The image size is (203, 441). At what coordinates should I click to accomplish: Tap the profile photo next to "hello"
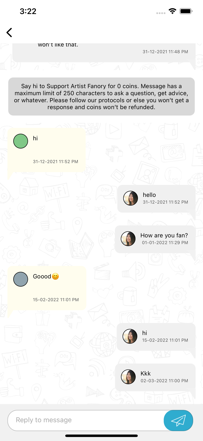tap(131, 198)
